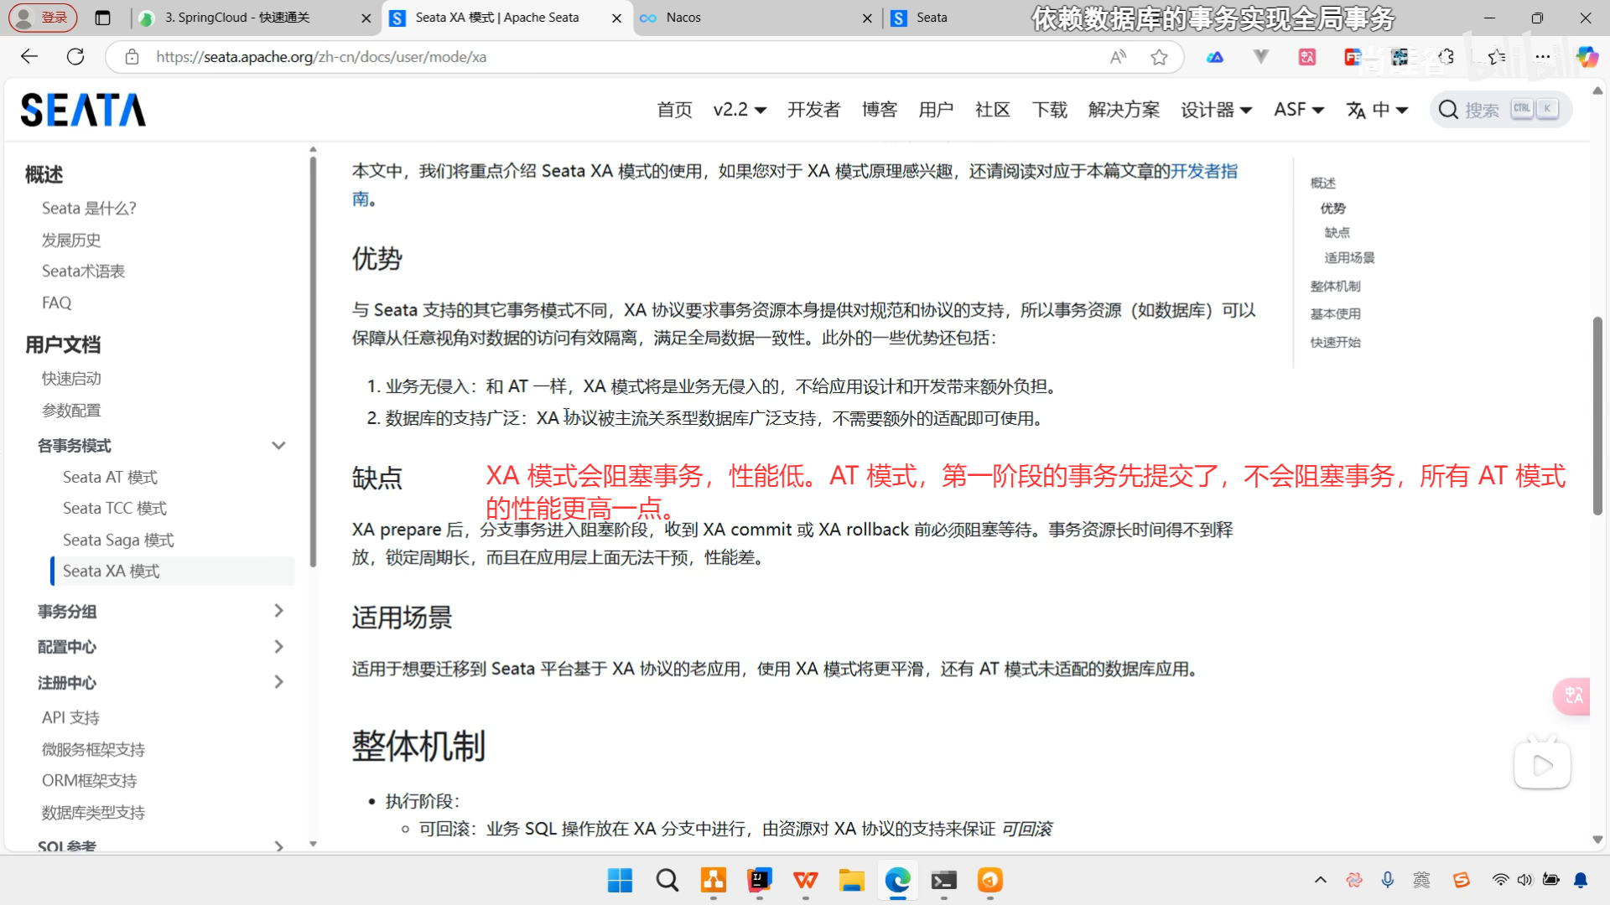Open Microsoft Edge from the taskbar
1610x905 pixels.
[x=897, y=880]
